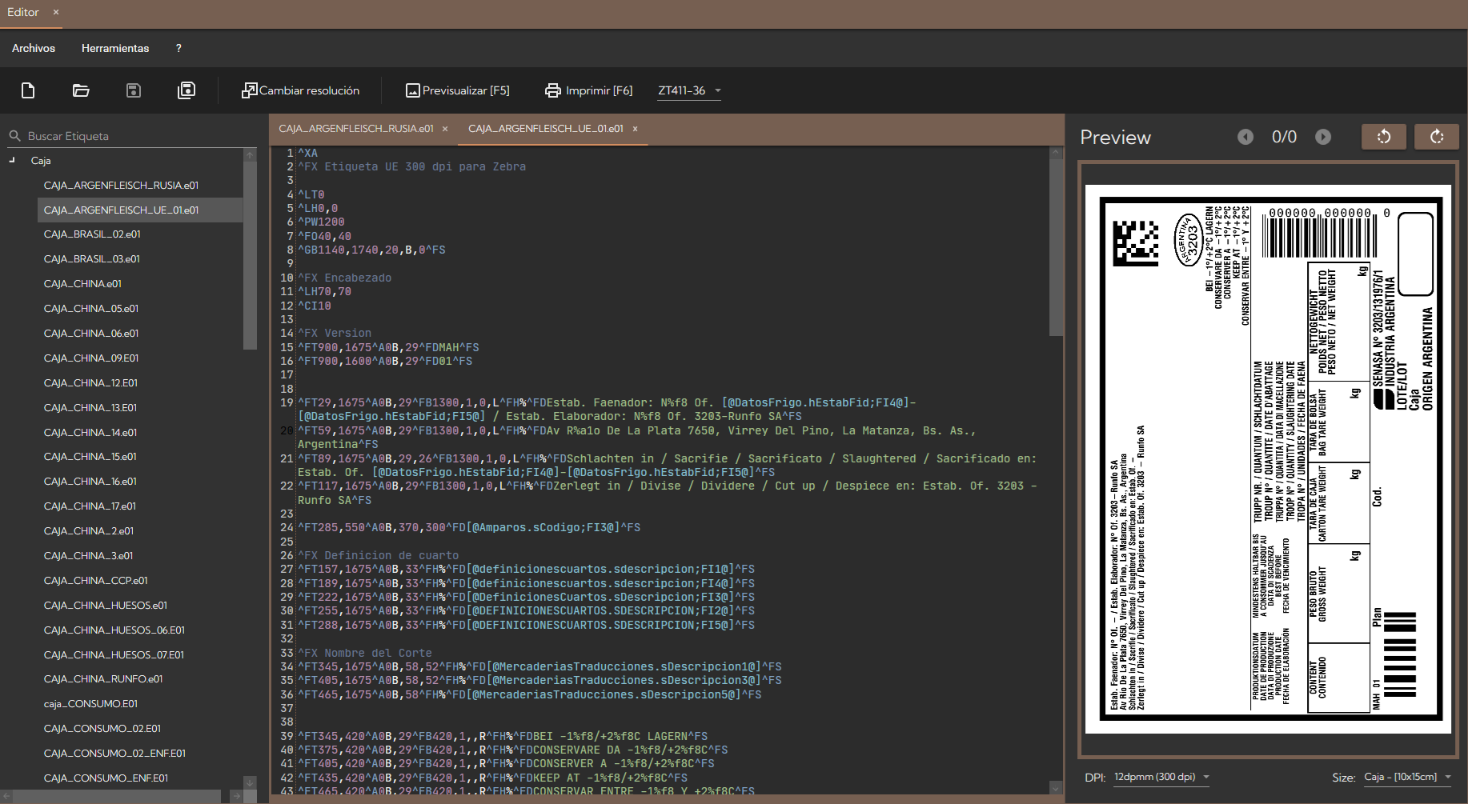Viewport: 1468px width, 804px height.
Task: Open the ZT411-36 printer dropdown
Action: tap(689, 90)
